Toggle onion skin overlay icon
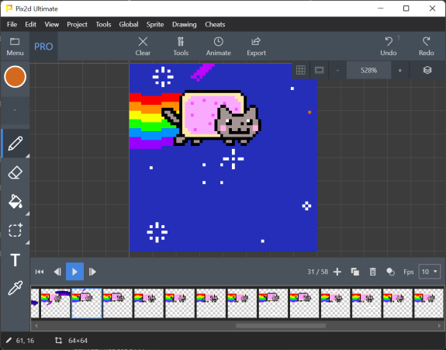This screenshot has height=350, width=446. pyautogui.click(x=390, y=272)
